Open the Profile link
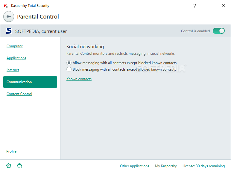The image size is (231, 172). click(x=11, y=151)
